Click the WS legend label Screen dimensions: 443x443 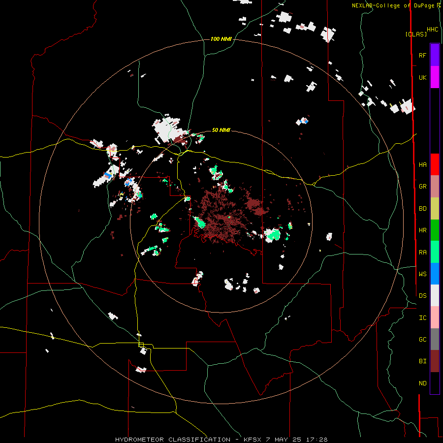pyautogui.click(x=422, y=274)
